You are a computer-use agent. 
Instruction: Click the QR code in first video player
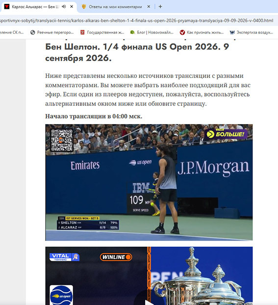click(x=62, y=140)
